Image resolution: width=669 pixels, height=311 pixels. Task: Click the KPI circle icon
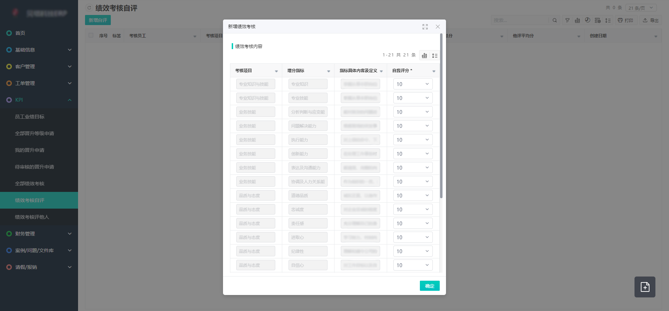click(9, 100)
